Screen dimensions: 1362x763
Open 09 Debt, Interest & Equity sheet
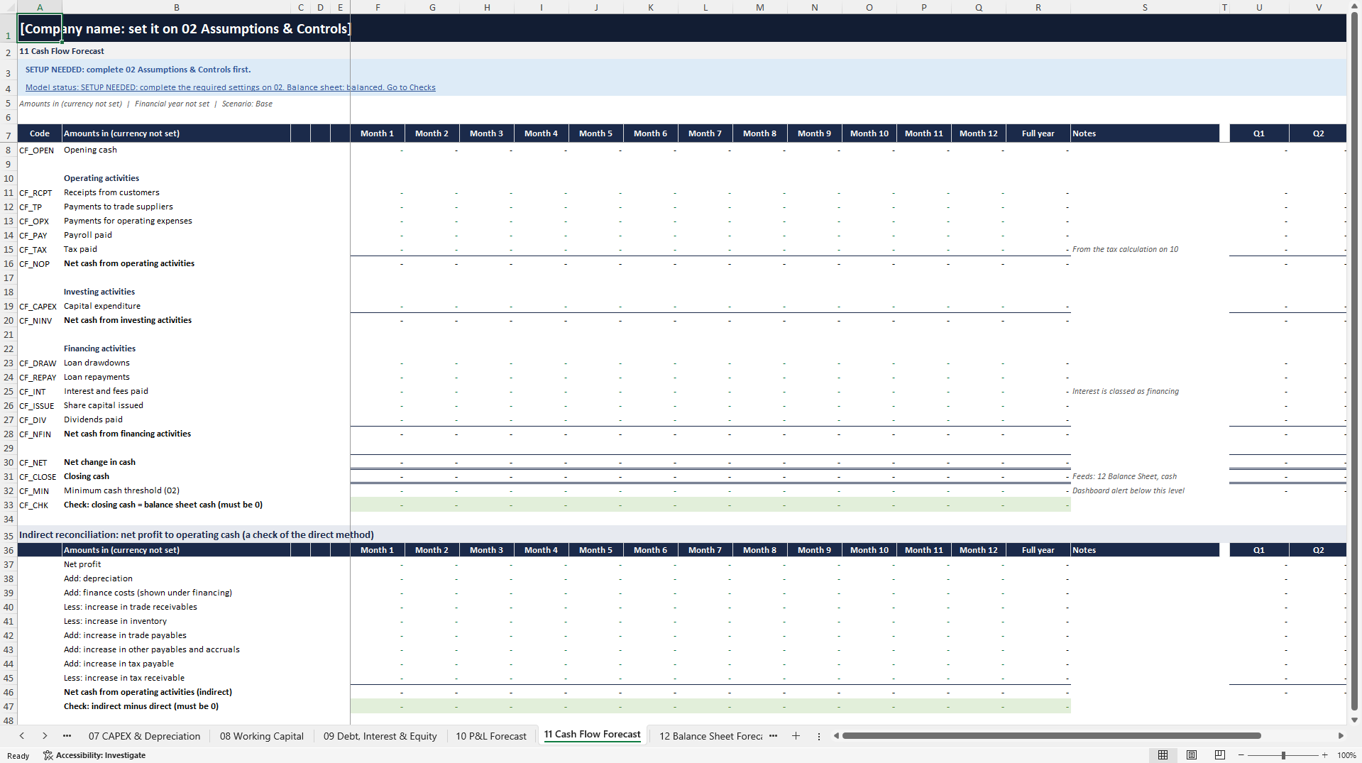(380, 736)
